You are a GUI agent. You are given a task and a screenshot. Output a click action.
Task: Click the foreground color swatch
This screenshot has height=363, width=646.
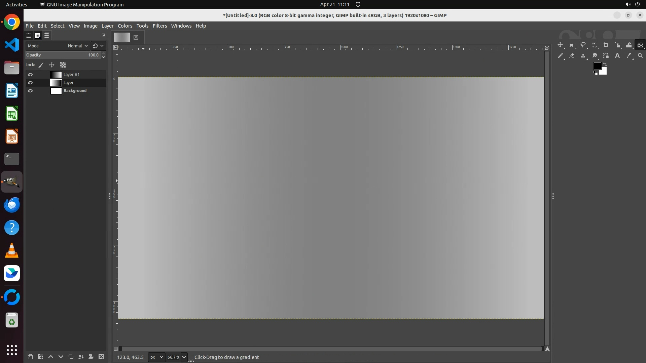point(597,66)
